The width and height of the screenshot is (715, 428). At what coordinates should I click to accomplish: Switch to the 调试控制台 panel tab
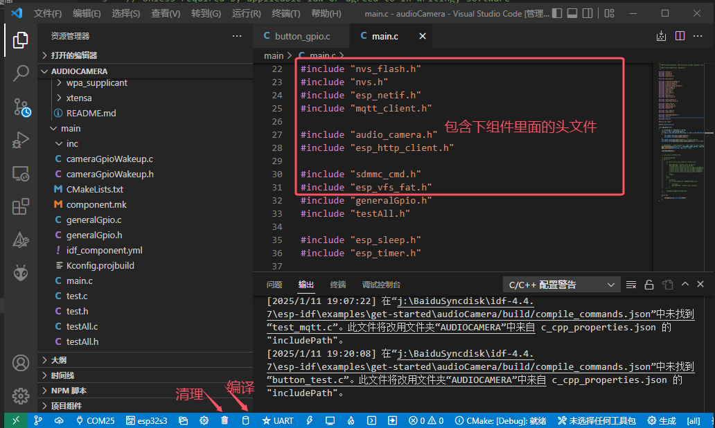381,285
